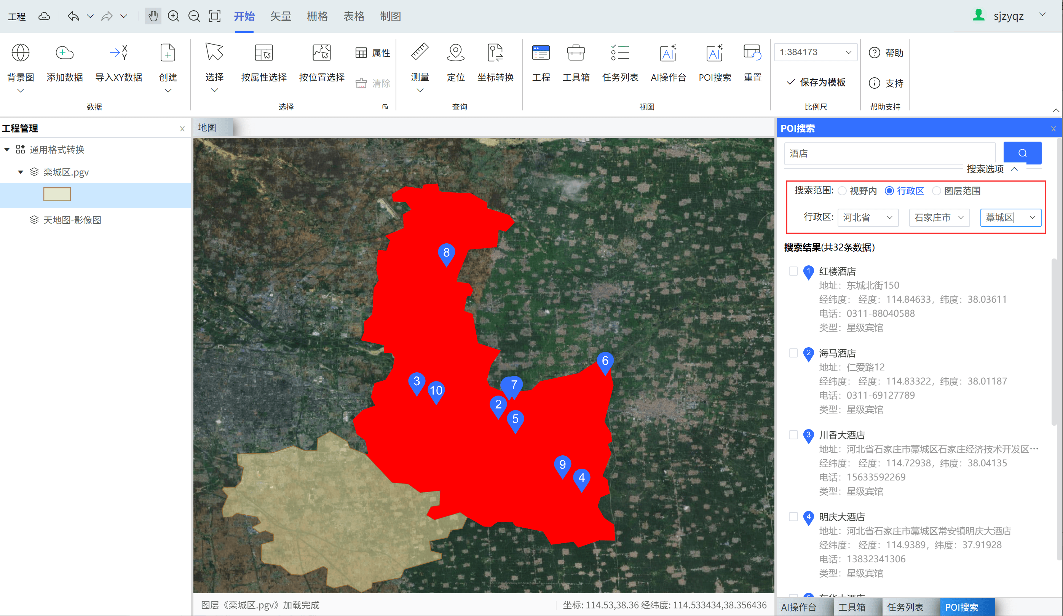Collapse the 栾城区.pgv layer tree node
Screen dimensions: 1063x616
tap(20, 172)
